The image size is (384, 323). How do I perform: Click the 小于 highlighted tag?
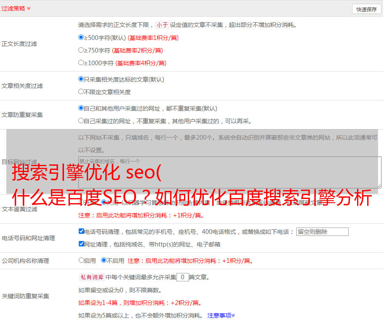tap(162, 25)
